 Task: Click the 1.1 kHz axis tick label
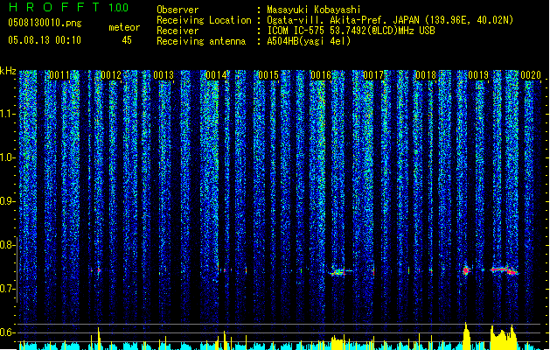(x=8, y=114)
